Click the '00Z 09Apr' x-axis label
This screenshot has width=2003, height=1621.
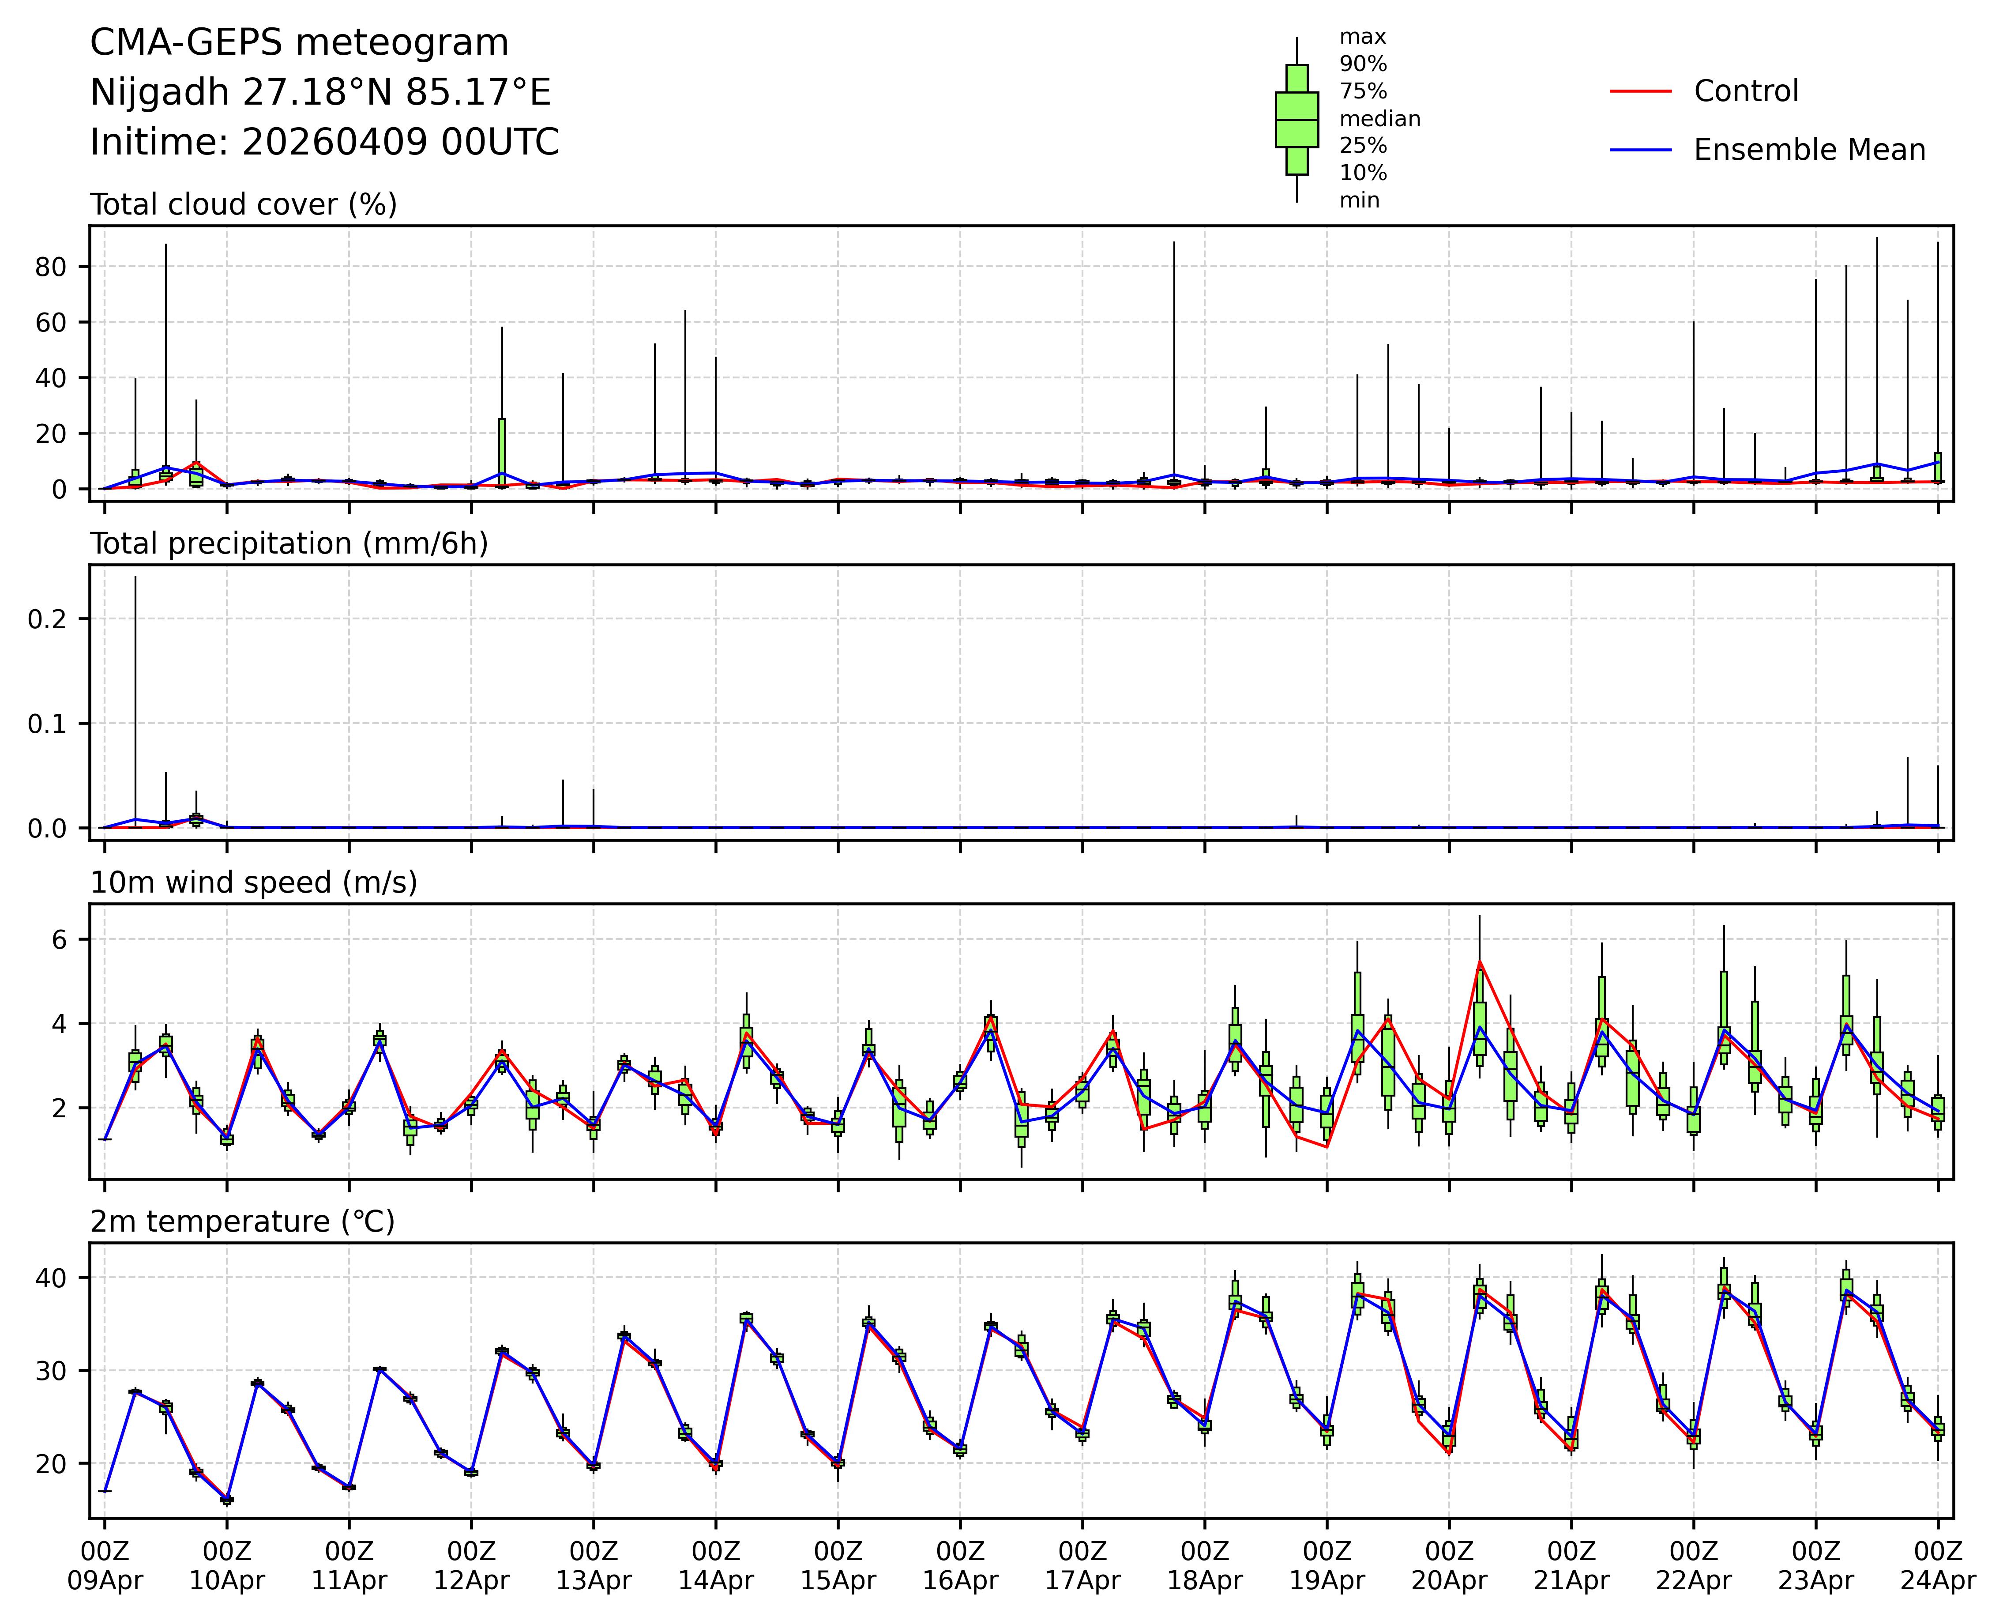pyautogui.click(x=105, y=1566)
